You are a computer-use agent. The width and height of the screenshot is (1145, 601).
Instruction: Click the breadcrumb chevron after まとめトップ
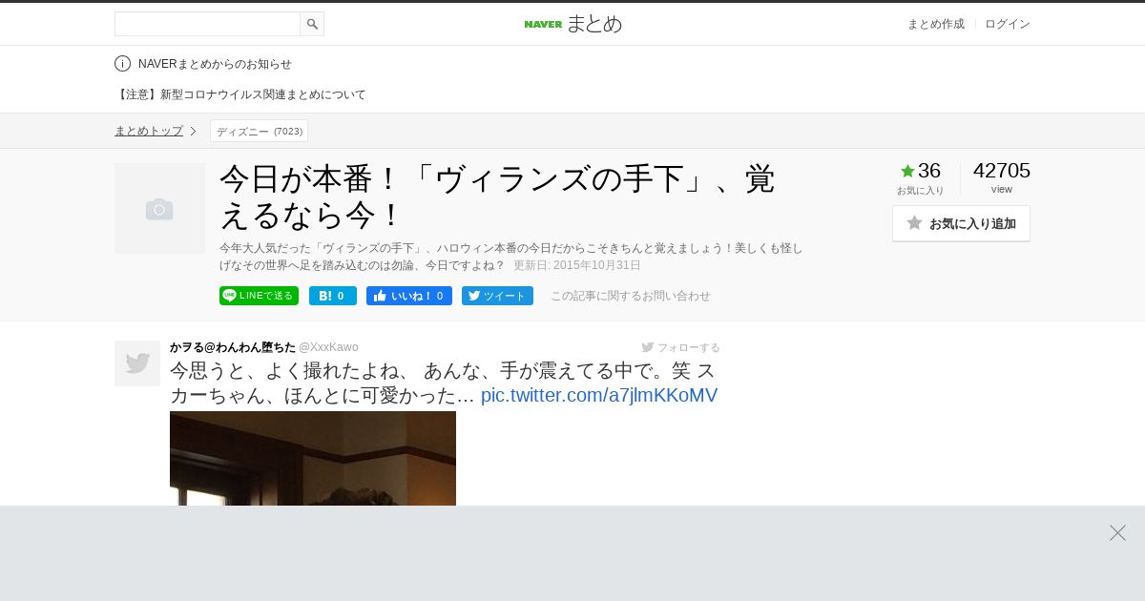pyautogui.click(x=193, y=131)
